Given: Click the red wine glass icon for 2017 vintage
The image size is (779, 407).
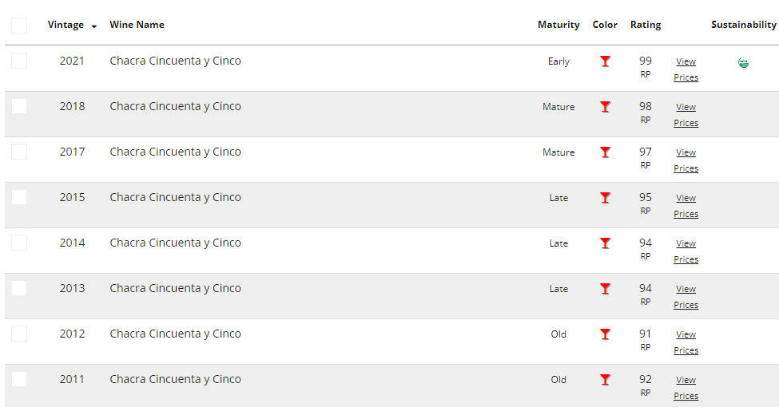Looking at the screenshot, I should (x=605, y=152).
